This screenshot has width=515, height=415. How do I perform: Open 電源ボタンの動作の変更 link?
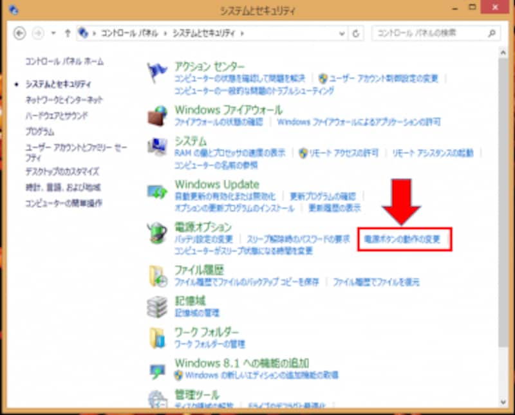402,239
